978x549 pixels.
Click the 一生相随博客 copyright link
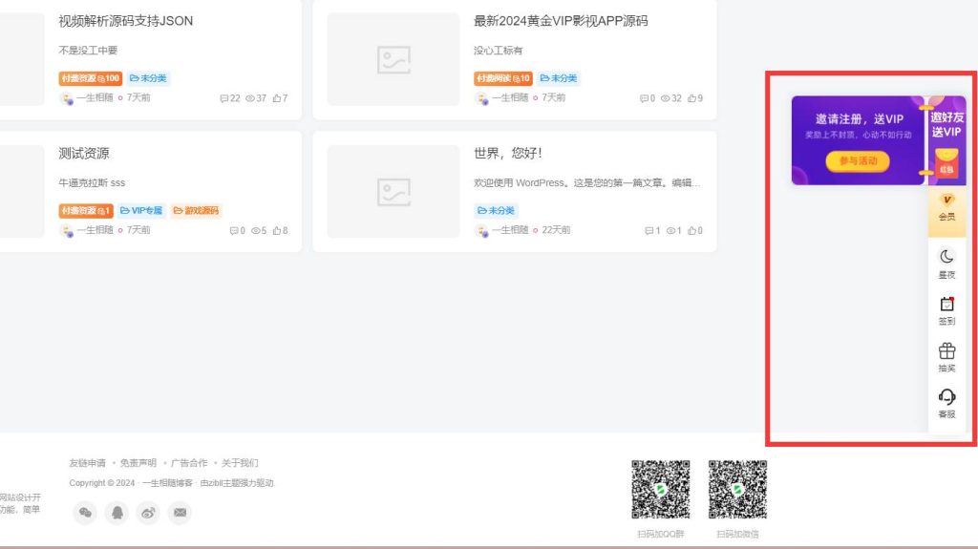click(x=167, y=483)
